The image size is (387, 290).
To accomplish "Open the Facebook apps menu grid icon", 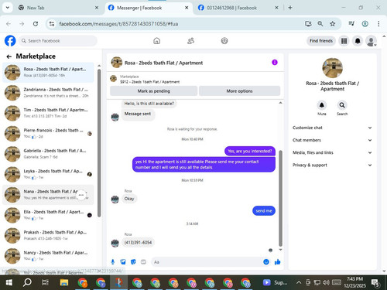I will [x=344, y=41].
